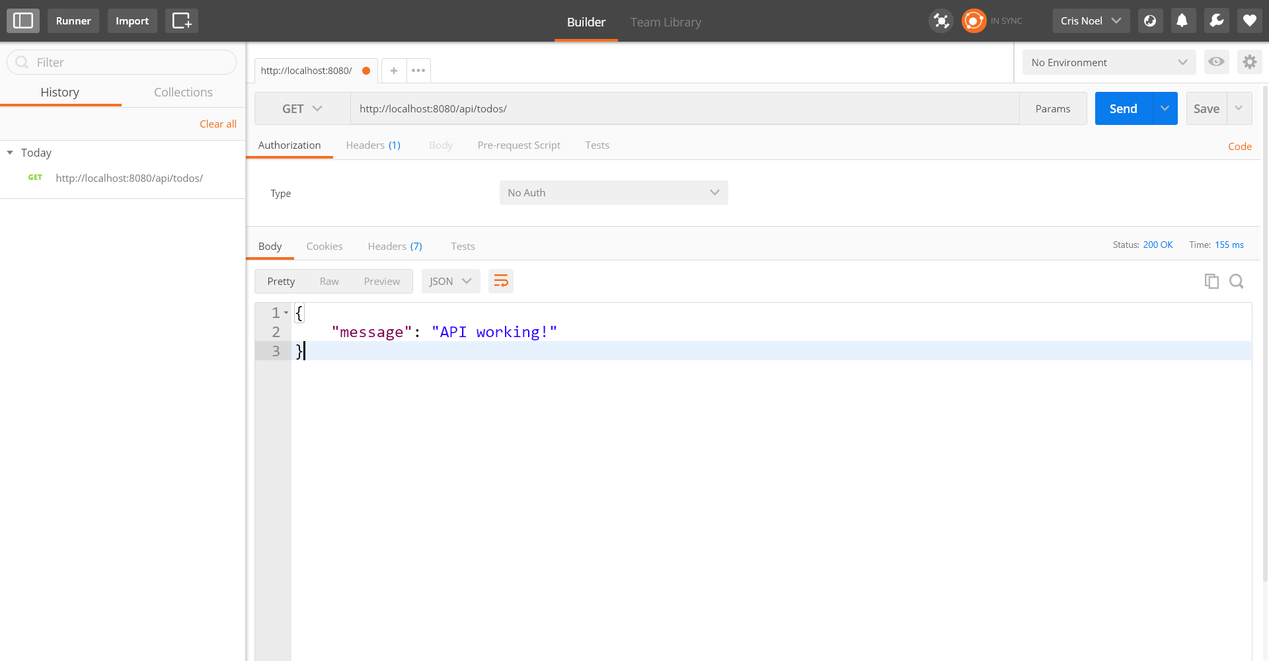
Task: Send the request with Send button
Action: click(1124, 108)
